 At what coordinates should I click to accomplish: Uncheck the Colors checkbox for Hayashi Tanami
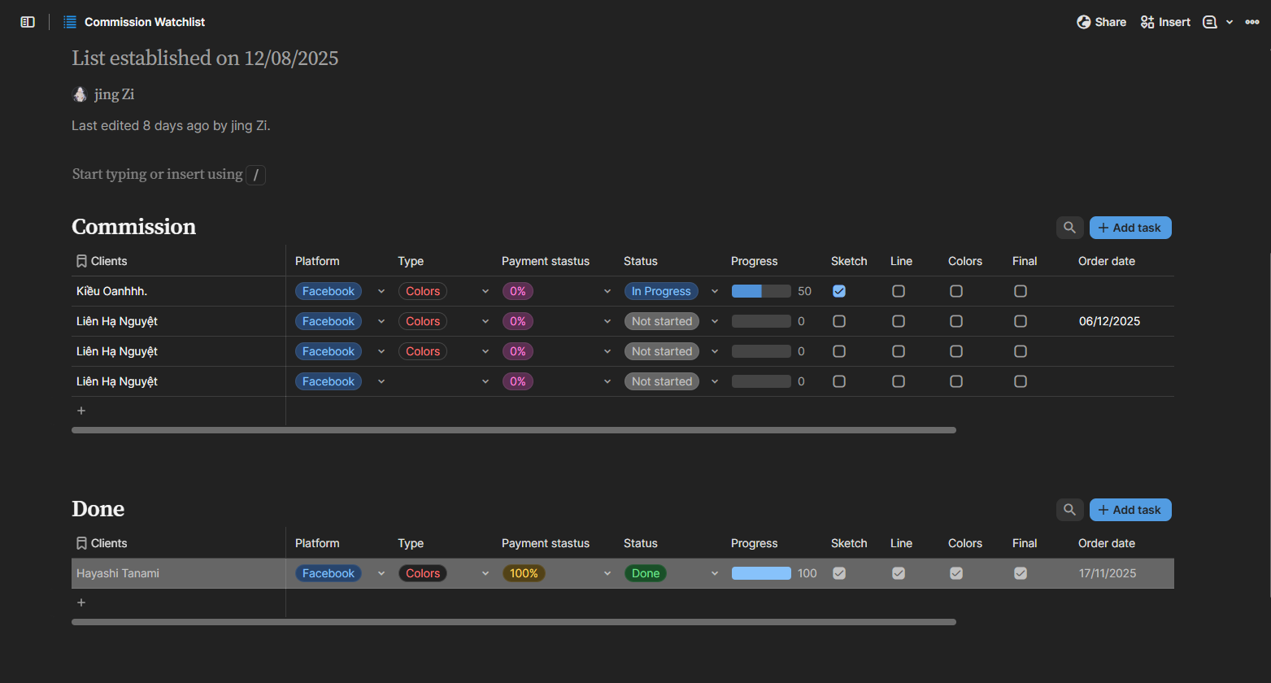point(956,573)
